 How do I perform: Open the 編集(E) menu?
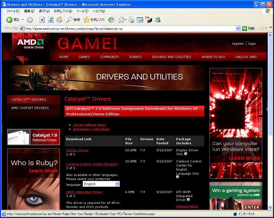[29, 11]
